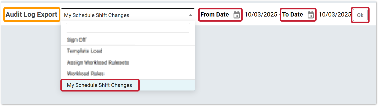Click the My Schedule Shift Changes combo box

[x=128, y=15]
